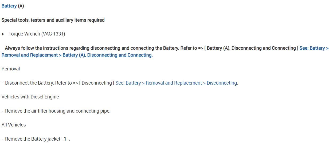Click the 'Vehicles with Diesel Engine' heading
Image resolution: width=329 pixels, height=143 pixels.
coord(30,97)
